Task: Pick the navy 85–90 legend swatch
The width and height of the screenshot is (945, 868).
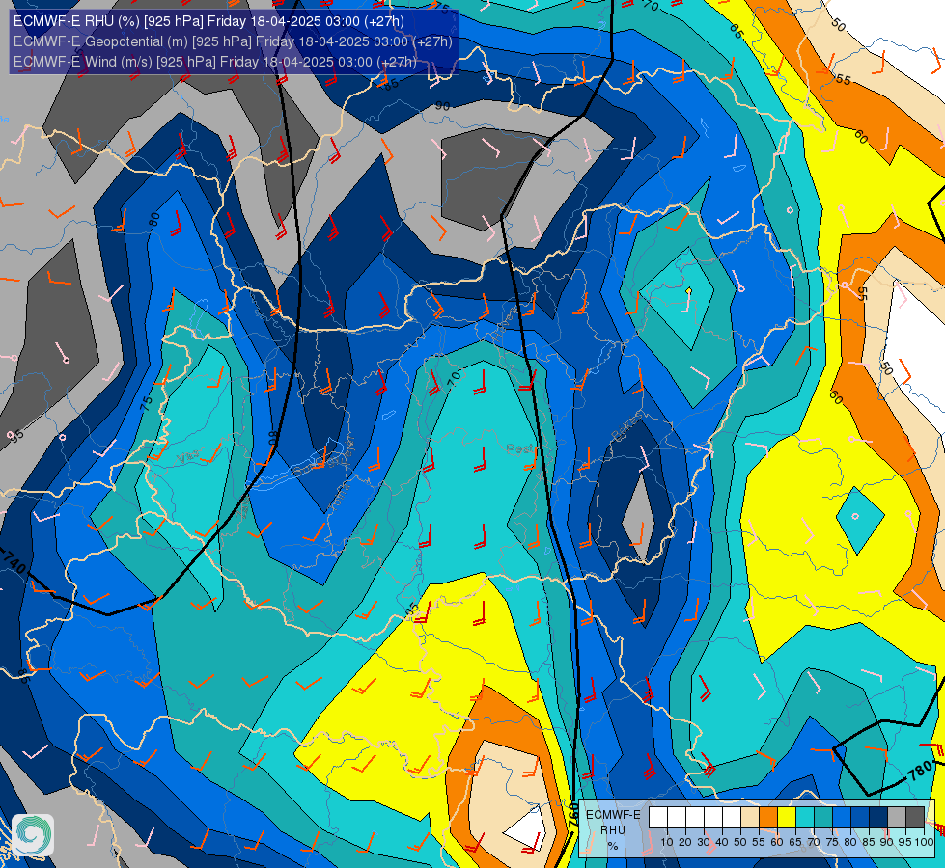Action: pyautogui.click(x=878, y=818)
